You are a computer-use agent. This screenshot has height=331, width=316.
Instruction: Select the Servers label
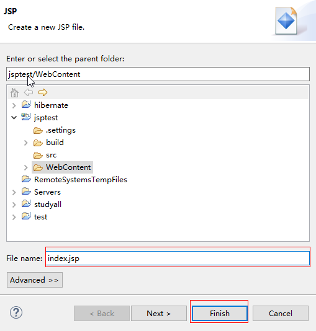pos(47,192)
